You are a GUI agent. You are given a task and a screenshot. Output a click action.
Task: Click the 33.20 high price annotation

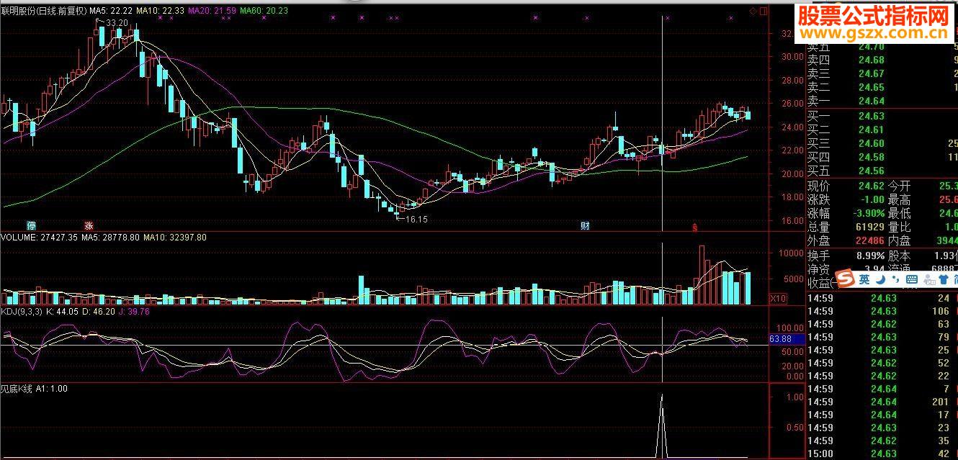[x=116, y=23]
